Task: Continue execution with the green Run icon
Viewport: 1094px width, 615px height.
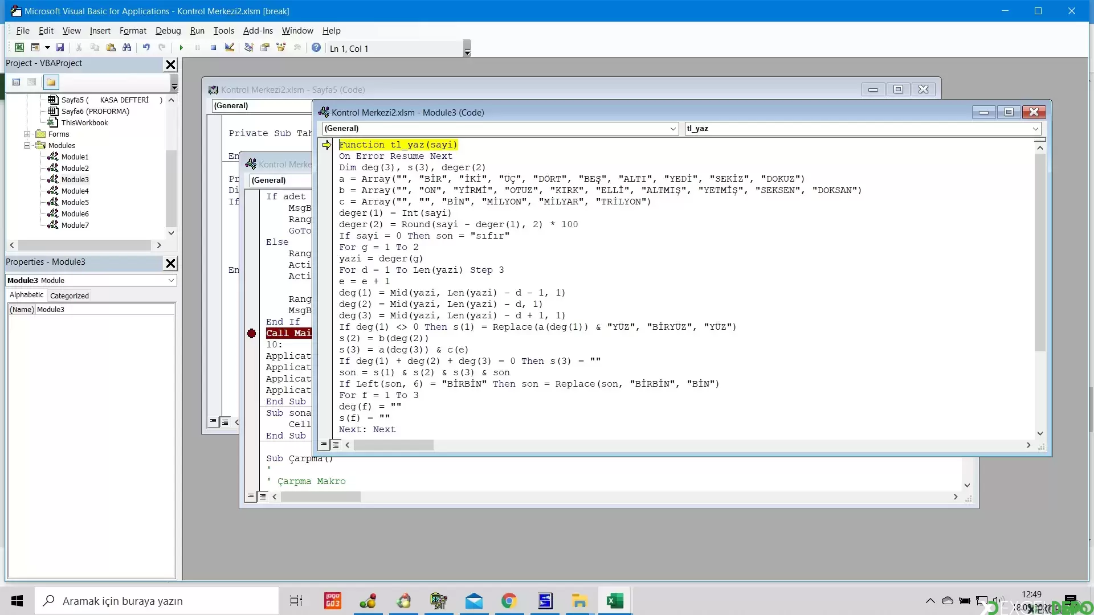Action: click(181, 48)
